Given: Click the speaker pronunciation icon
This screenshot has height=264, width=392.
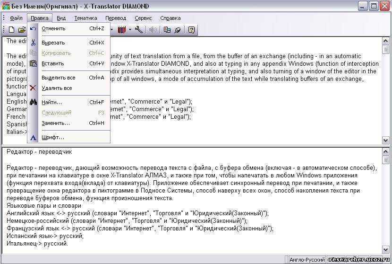Looking at the screenshot, I should point(153,29).
